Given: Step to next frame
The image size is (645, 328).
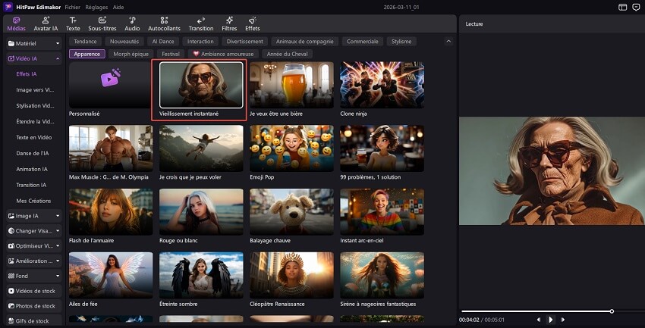Looking at the screenshot, I should click(562, 320).
